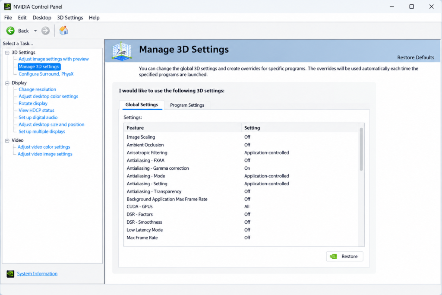Click the Restore button
The width and height of the screenshot is (442, 295).
click(344, 257)
